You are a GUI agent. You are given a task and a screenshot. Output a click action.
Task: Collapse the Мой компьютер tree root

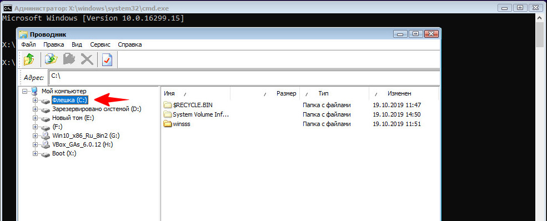tap(24, 91)
